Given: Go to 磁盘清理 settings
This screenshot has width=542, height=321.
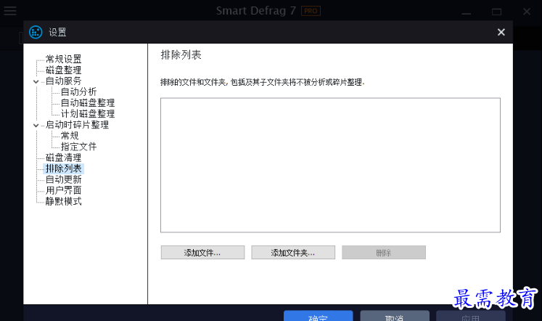Looking at the screenshot, I should 64,158.
